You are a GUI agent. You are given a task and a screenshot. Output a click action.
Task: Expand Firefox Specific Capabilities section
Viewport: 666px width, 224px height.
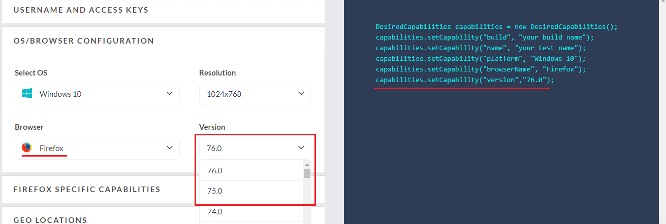click(x=87, y=189)
